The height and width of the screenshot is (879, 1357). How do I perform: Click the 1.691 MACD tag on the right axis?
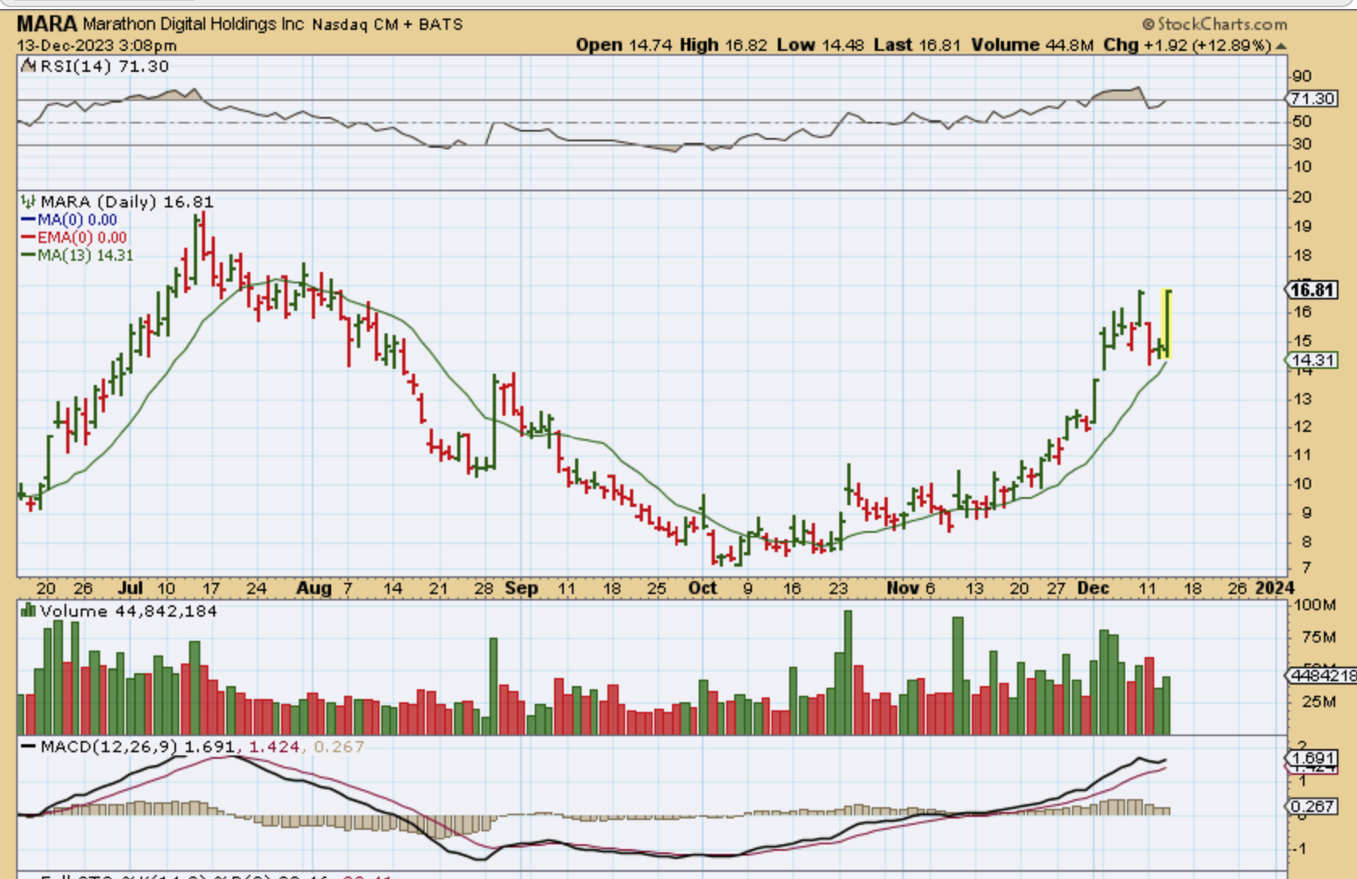click(x=1313, y=758)
